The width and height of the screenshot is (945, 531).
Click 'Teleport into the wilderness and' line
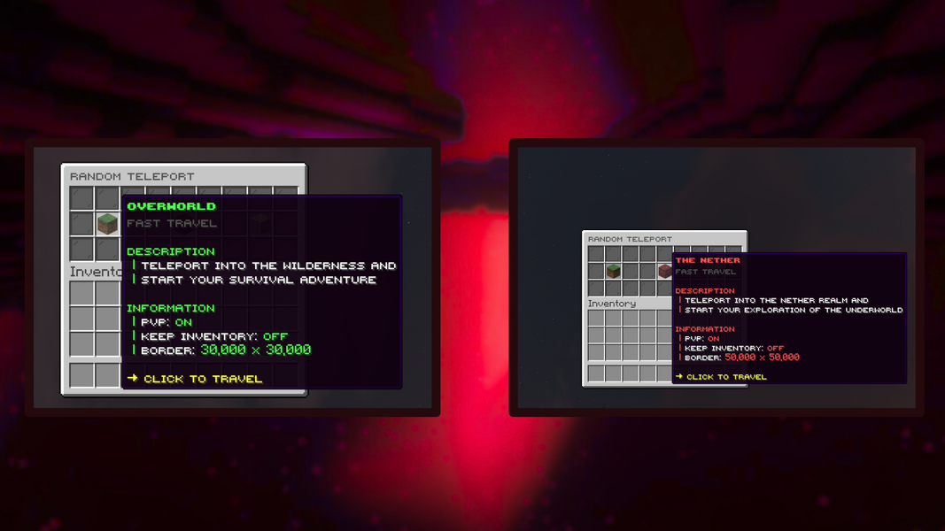click(268, 265)
